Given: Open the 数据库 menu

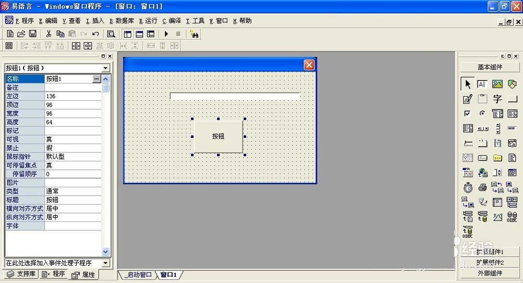Looking at the screenshot, I should point(122,21).
